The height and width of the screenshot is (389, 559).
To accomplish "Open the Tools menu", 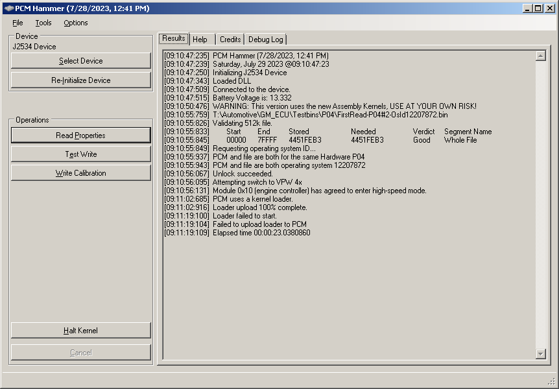I will click(43, 23).
